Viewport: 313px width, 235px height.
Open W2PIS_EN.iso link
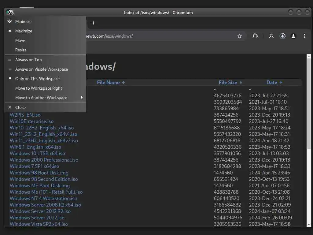point(25,115)
